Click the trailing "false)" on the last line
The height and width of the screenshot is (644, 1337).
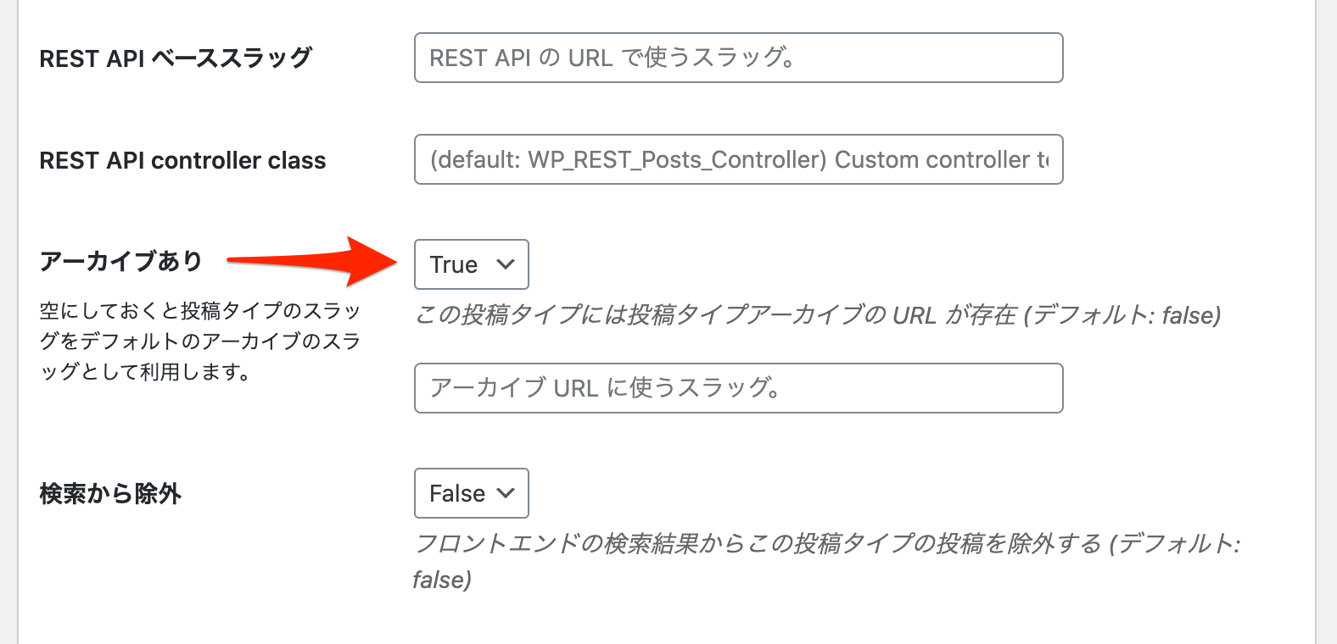[x=442, y=580]
